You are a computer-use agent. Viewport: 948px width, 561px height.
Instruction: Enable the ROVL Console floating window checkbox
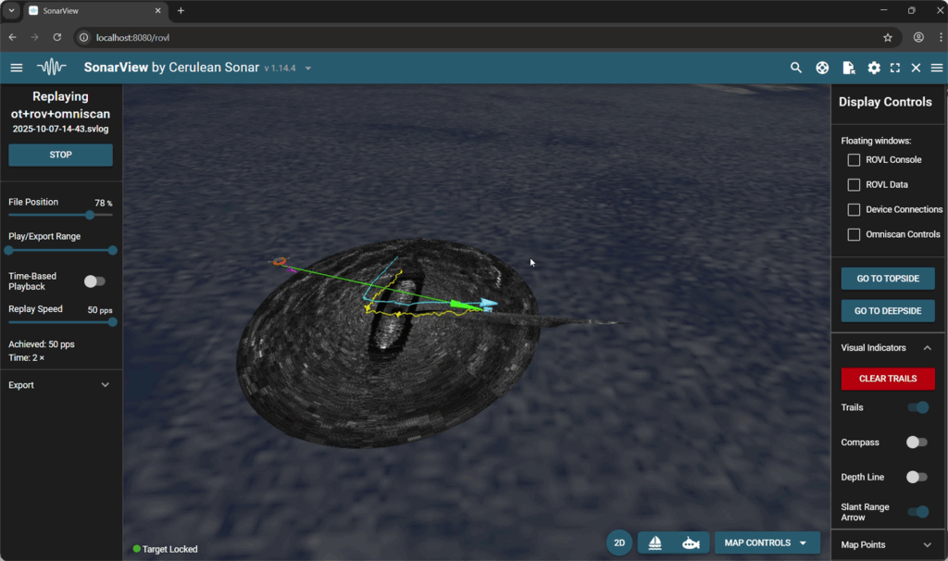854,160
